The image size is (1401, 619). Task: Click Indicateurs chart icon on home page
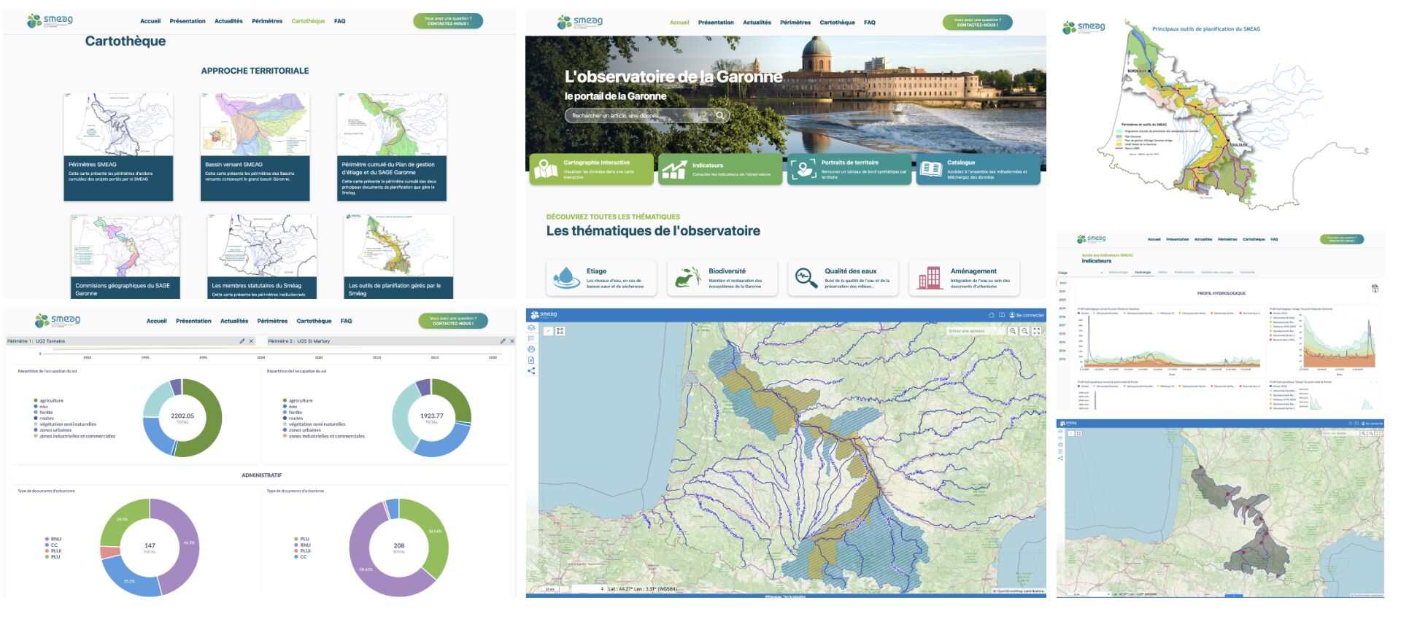click(x=674, y=170)
